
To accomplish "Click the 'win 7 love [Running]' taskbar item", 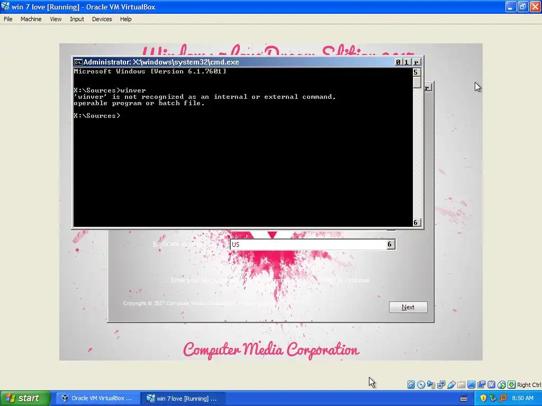I will click(x=183, y=399).
